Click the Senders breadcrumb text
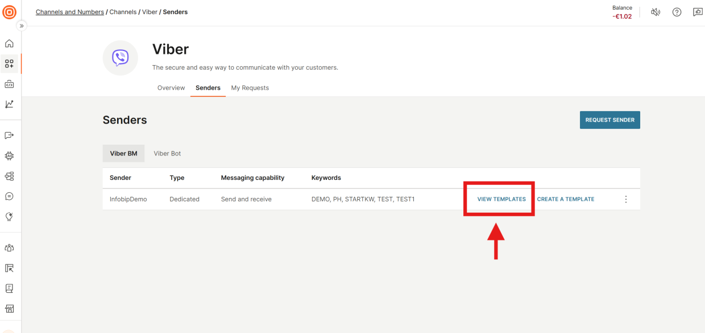Screen dimensions: 705x333 point(175,12)
